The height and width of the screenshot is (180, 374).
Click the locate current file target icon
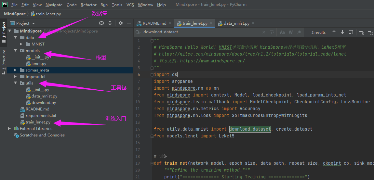pos(101,23)
